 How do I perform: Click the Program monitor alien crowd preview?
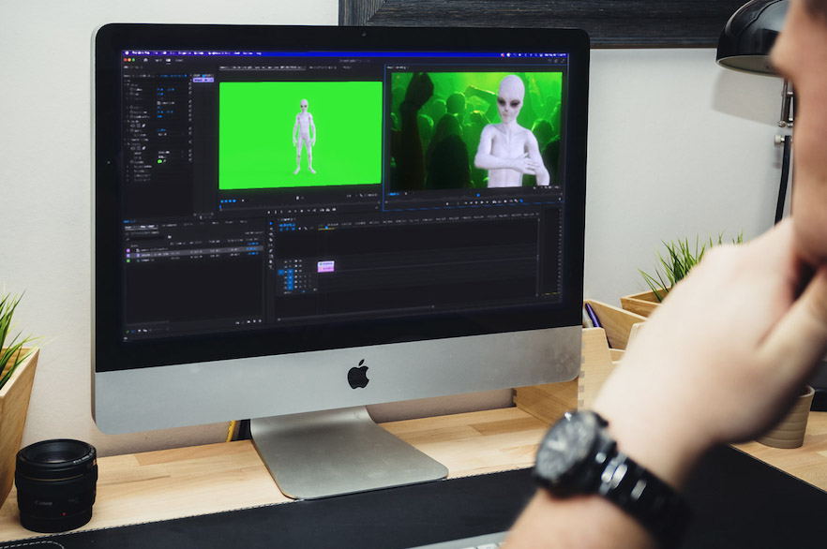(x=476, y=129)
